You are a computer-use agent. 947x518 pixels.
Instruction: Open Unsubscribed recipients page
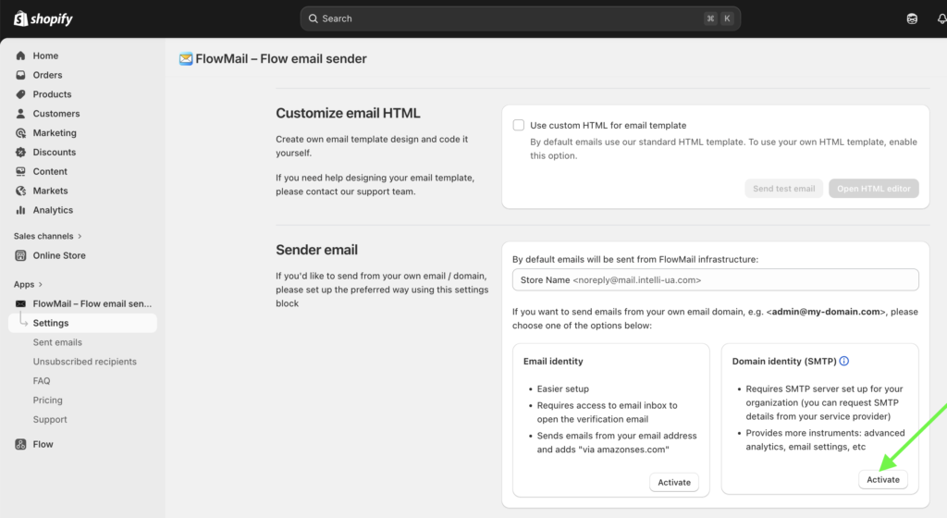[x=84, y=362]
